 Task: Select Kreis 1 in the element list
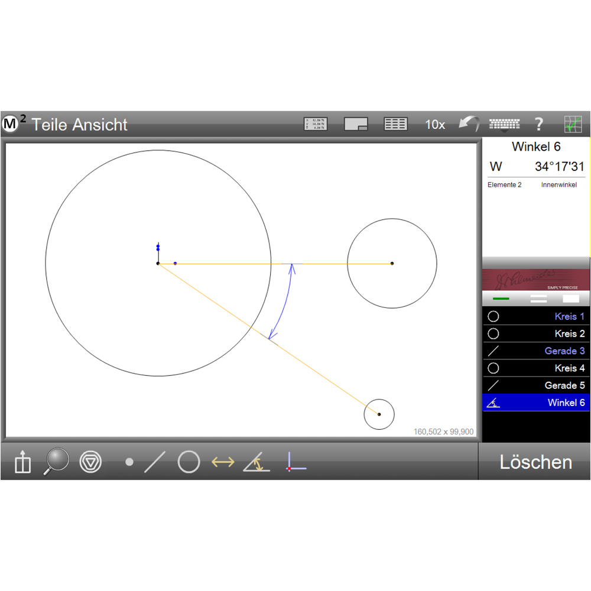[x=535, y=316]
